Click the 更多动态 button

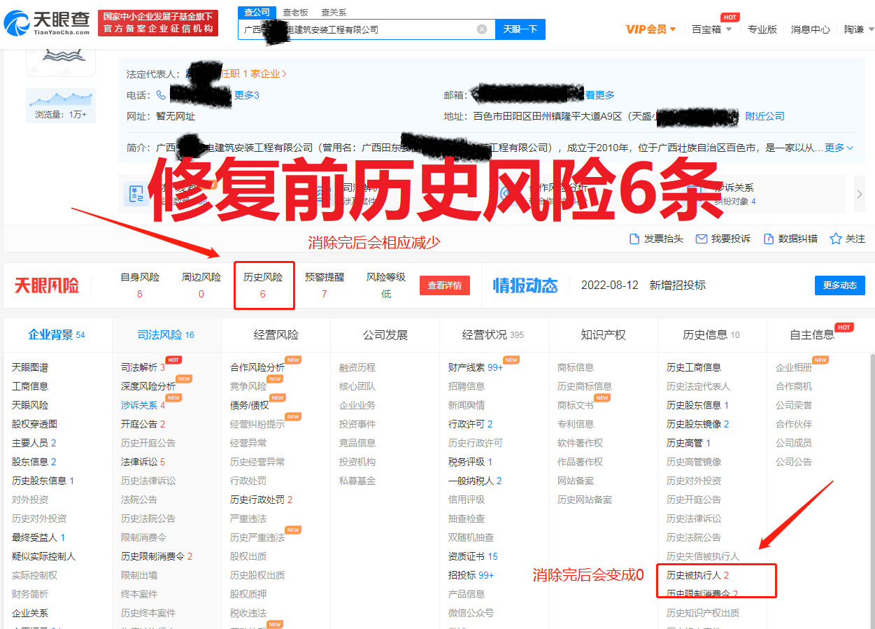click(x=839, y=285)
